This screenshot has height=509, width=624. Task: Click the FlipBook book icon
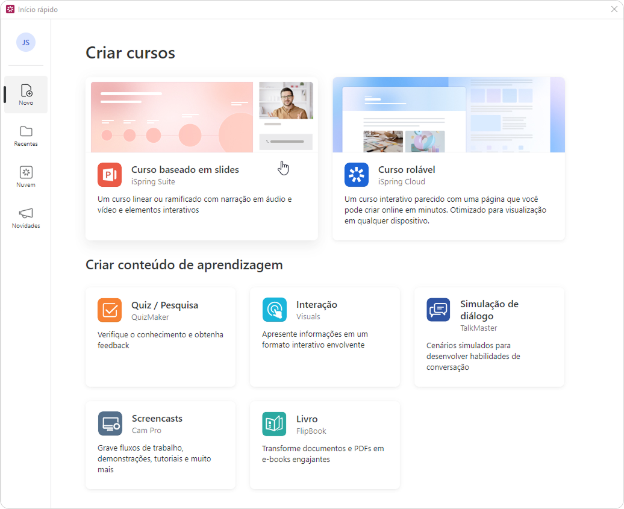click(x=275, y=424)
